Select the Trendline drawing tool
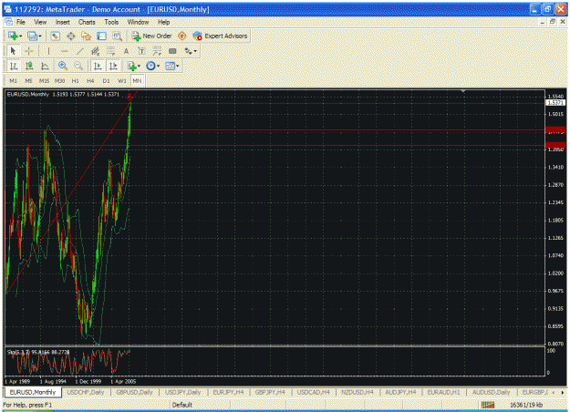The width and height of the screenshot is (570, 412). coord(79,51)
